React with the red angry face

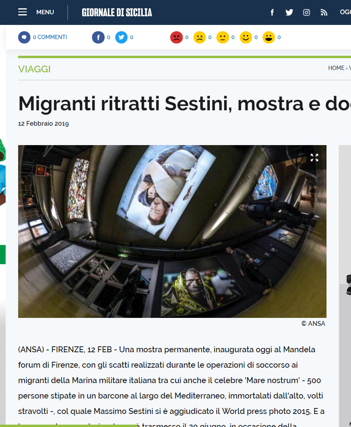click(176, 37)
